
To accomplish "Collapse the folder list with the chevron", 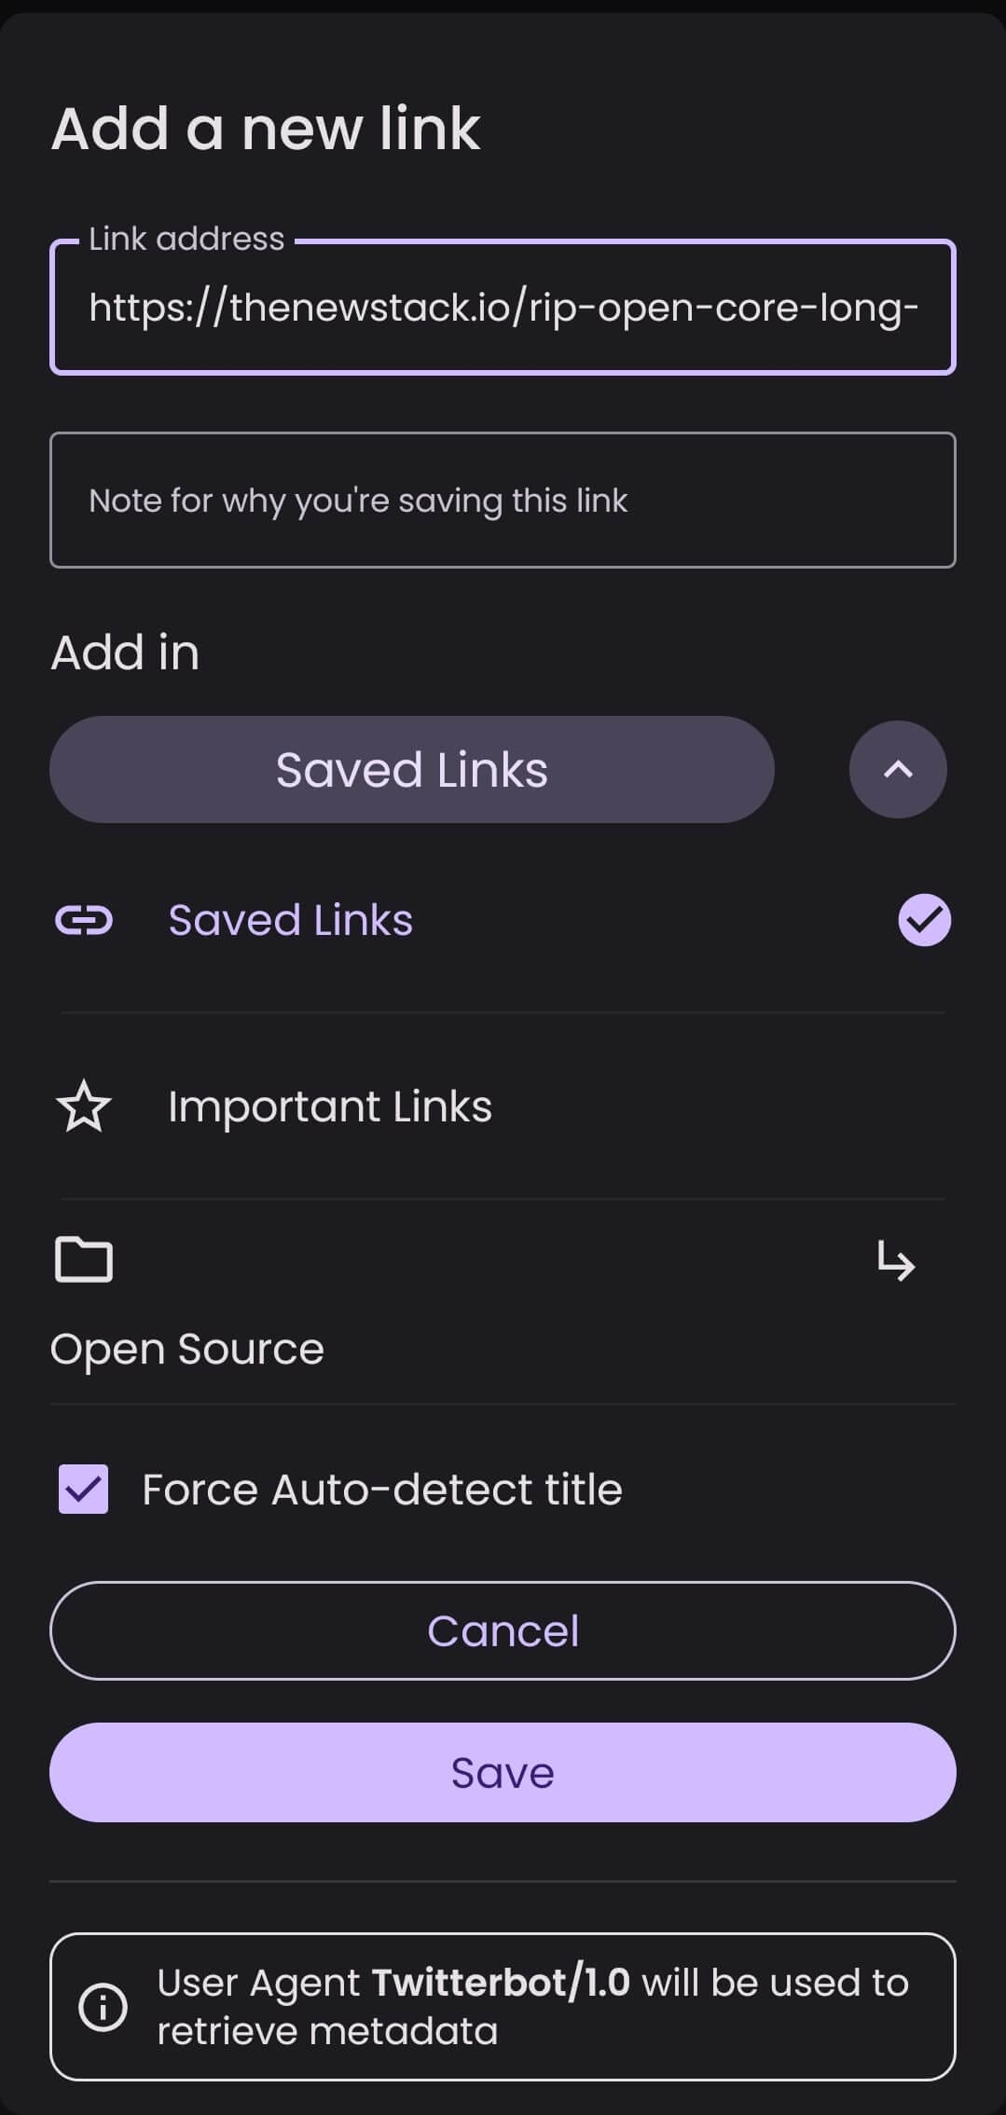I will pos(898,770).
